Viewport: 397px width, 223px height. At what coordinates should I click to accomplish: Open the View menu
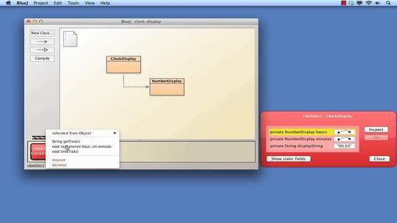(89, 3)
